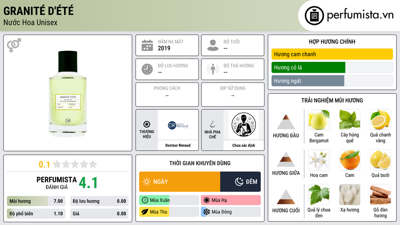Click the star badge icon above Thương hiệu
The height and width of the screenshot is (225, 400).
point(147,124)
